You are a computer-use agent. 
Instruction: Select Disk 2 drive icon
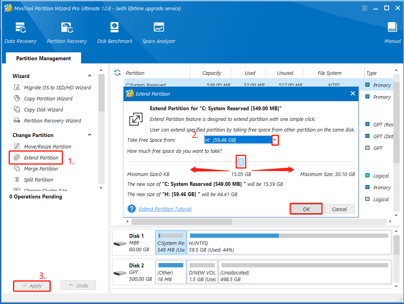[x=120, y=273]
